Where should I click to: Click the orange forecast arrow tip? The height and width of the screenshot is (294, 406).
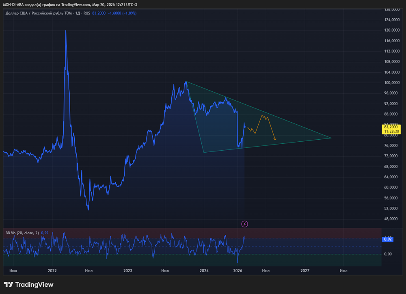[275, 140]
